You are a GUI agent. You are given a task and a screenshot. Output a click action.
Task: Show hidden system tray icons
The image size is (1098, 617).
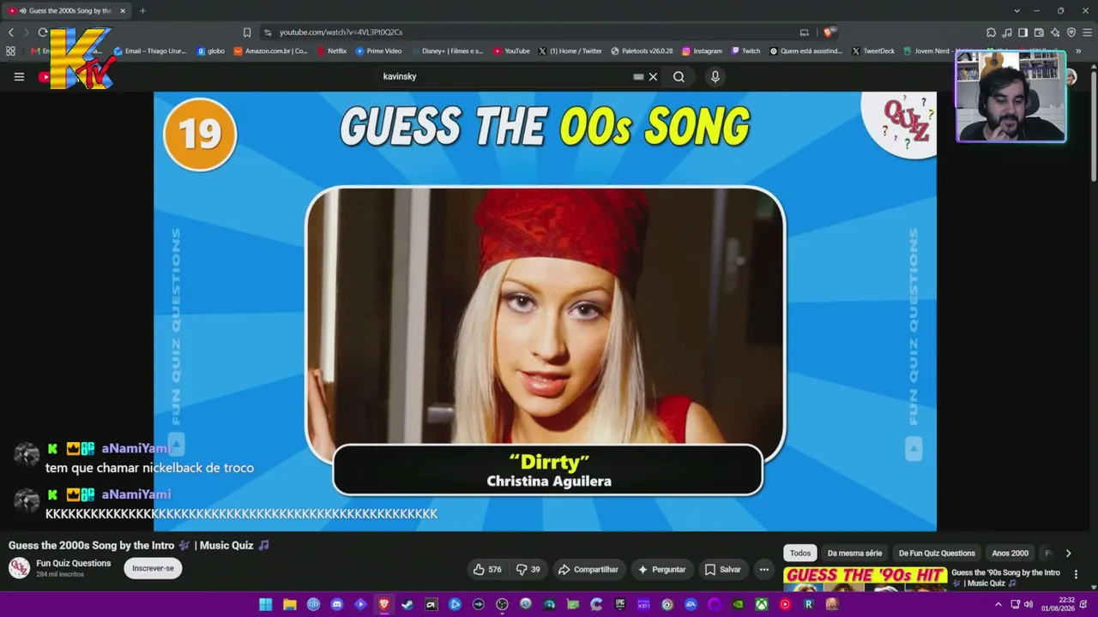click(998, 605)
